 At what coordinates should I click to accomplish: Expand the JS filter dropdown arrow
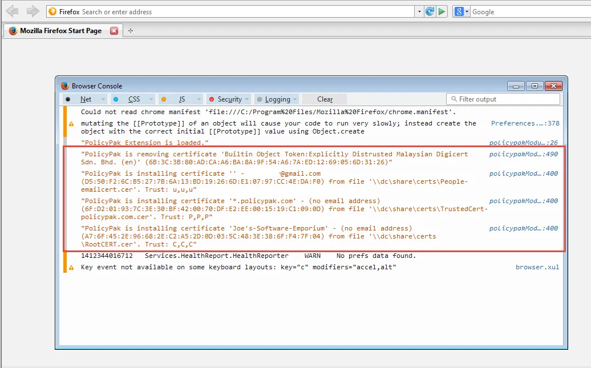click(199, 99)
